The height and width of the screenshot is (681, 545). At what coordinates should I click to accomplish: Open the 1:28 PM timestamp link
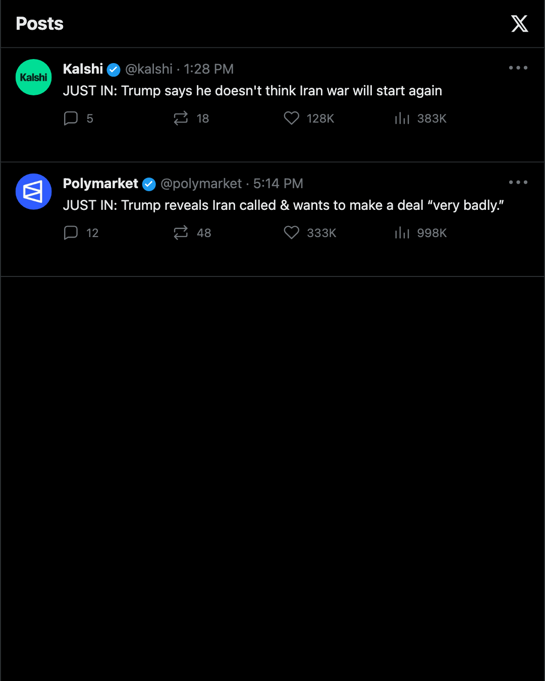point(208,69)
